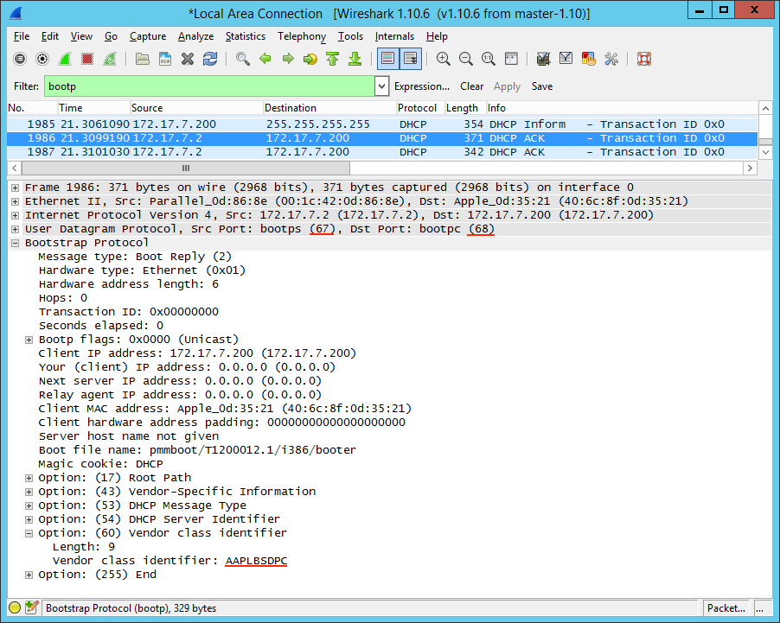Open preferences with the tools icon
The width and height of the screenshot is (780, 623).
[611, 59]
